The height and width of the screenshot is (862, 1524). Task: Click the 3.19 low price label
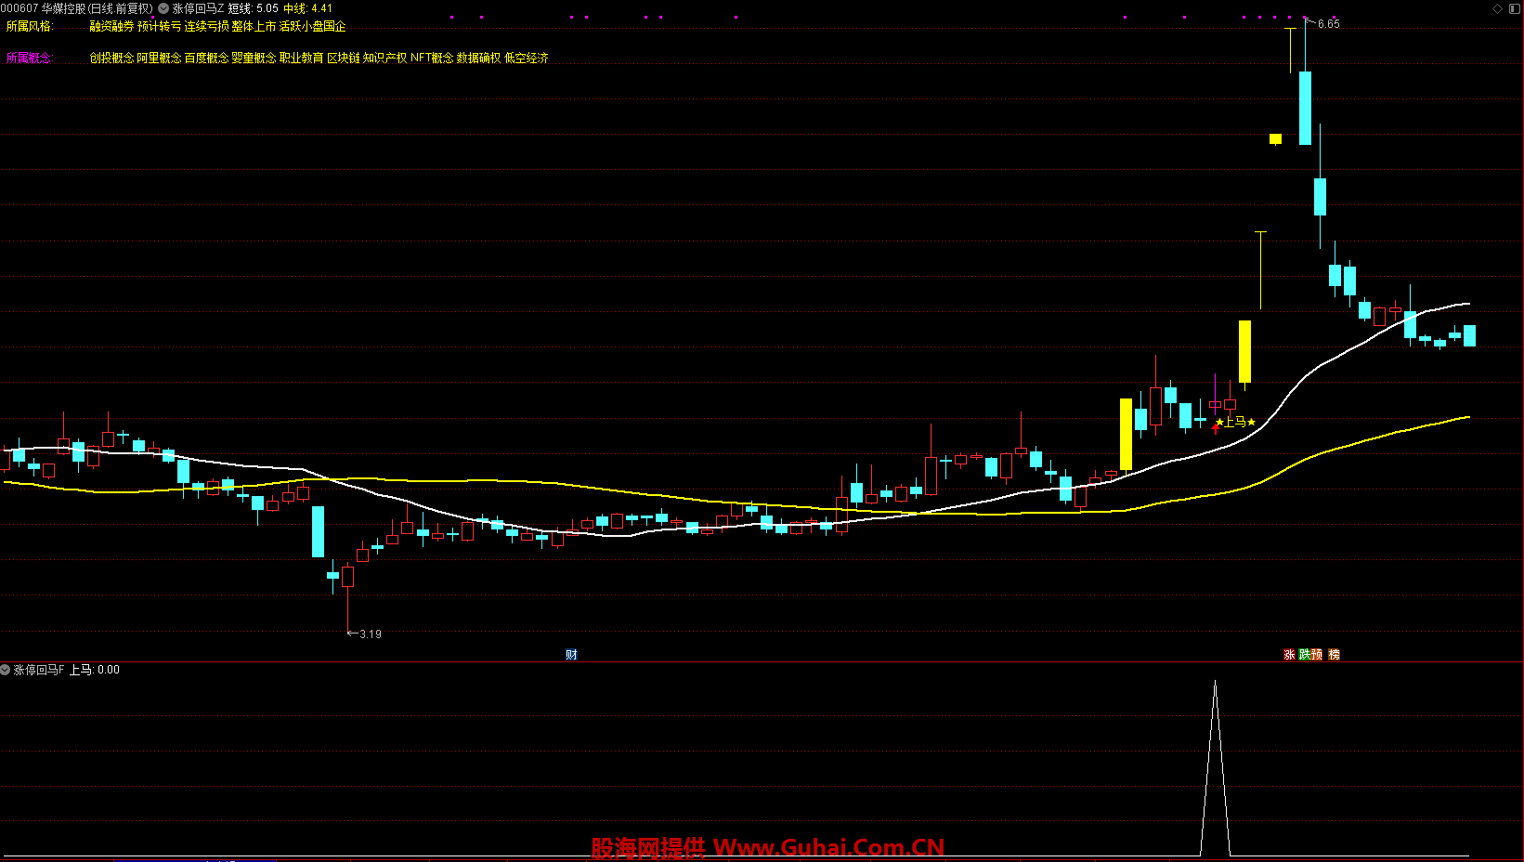(371, 634)
